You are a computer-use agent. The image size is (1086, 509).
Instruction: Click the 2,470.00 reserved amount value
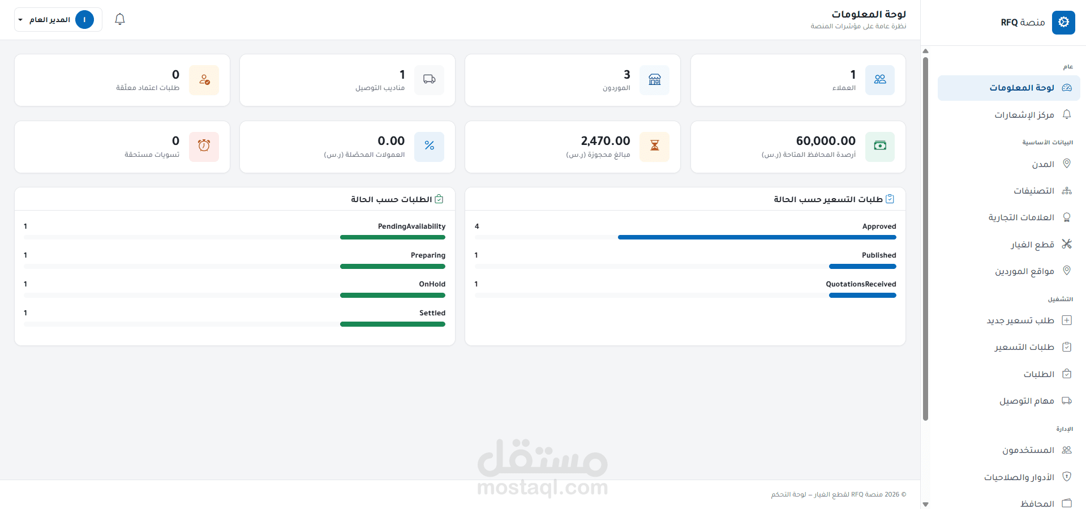coord(606,141)
